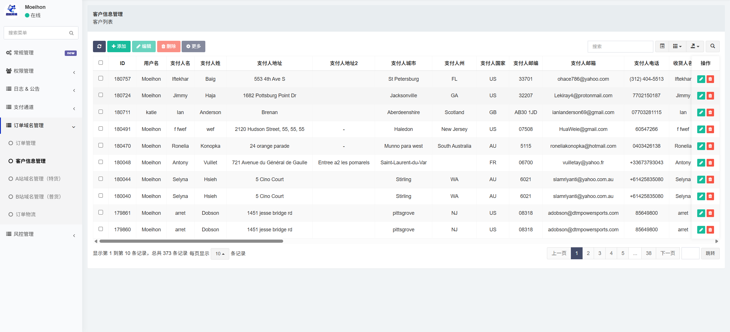Open the columns grid dropdown

[x=677, y=46]
